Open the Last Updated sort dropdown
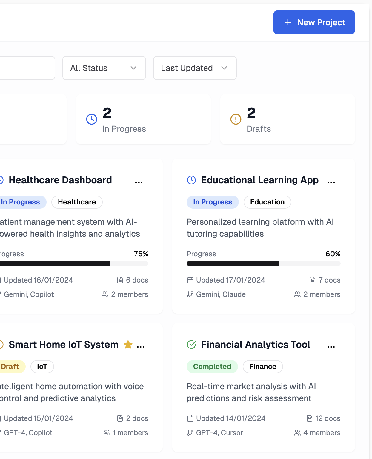 point(195,68)
